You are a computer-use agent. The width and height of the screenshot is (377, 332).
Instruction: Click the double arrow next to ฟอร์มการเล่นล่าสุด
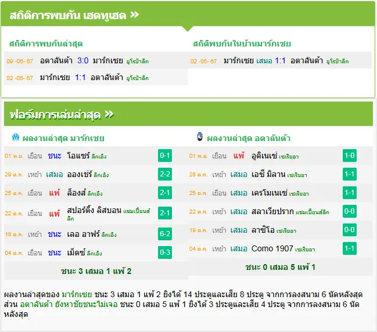(109, 114)
